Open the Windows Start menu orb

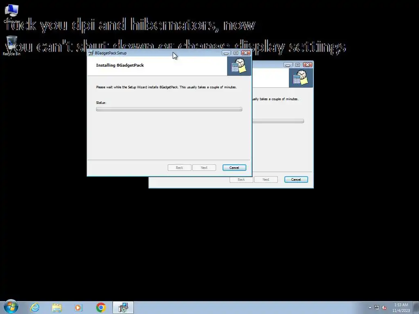pos(11,307)
